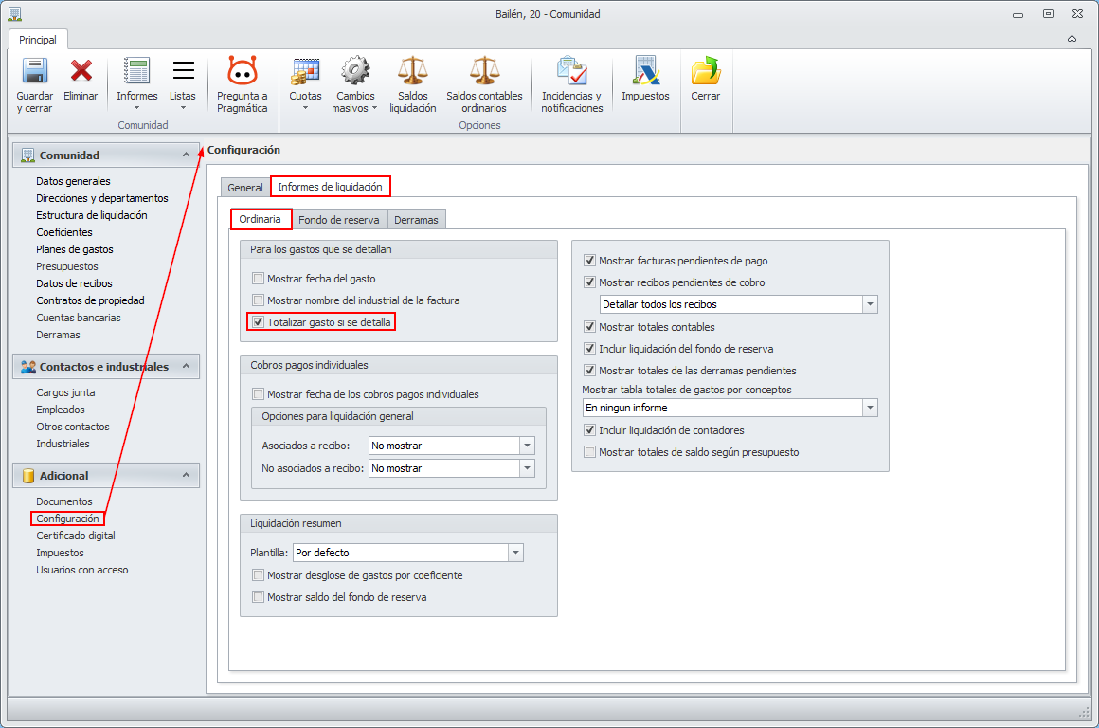Switch to the Derramas sub-tab
This screenshot has width=1099, height=728.
pos(416,220)
